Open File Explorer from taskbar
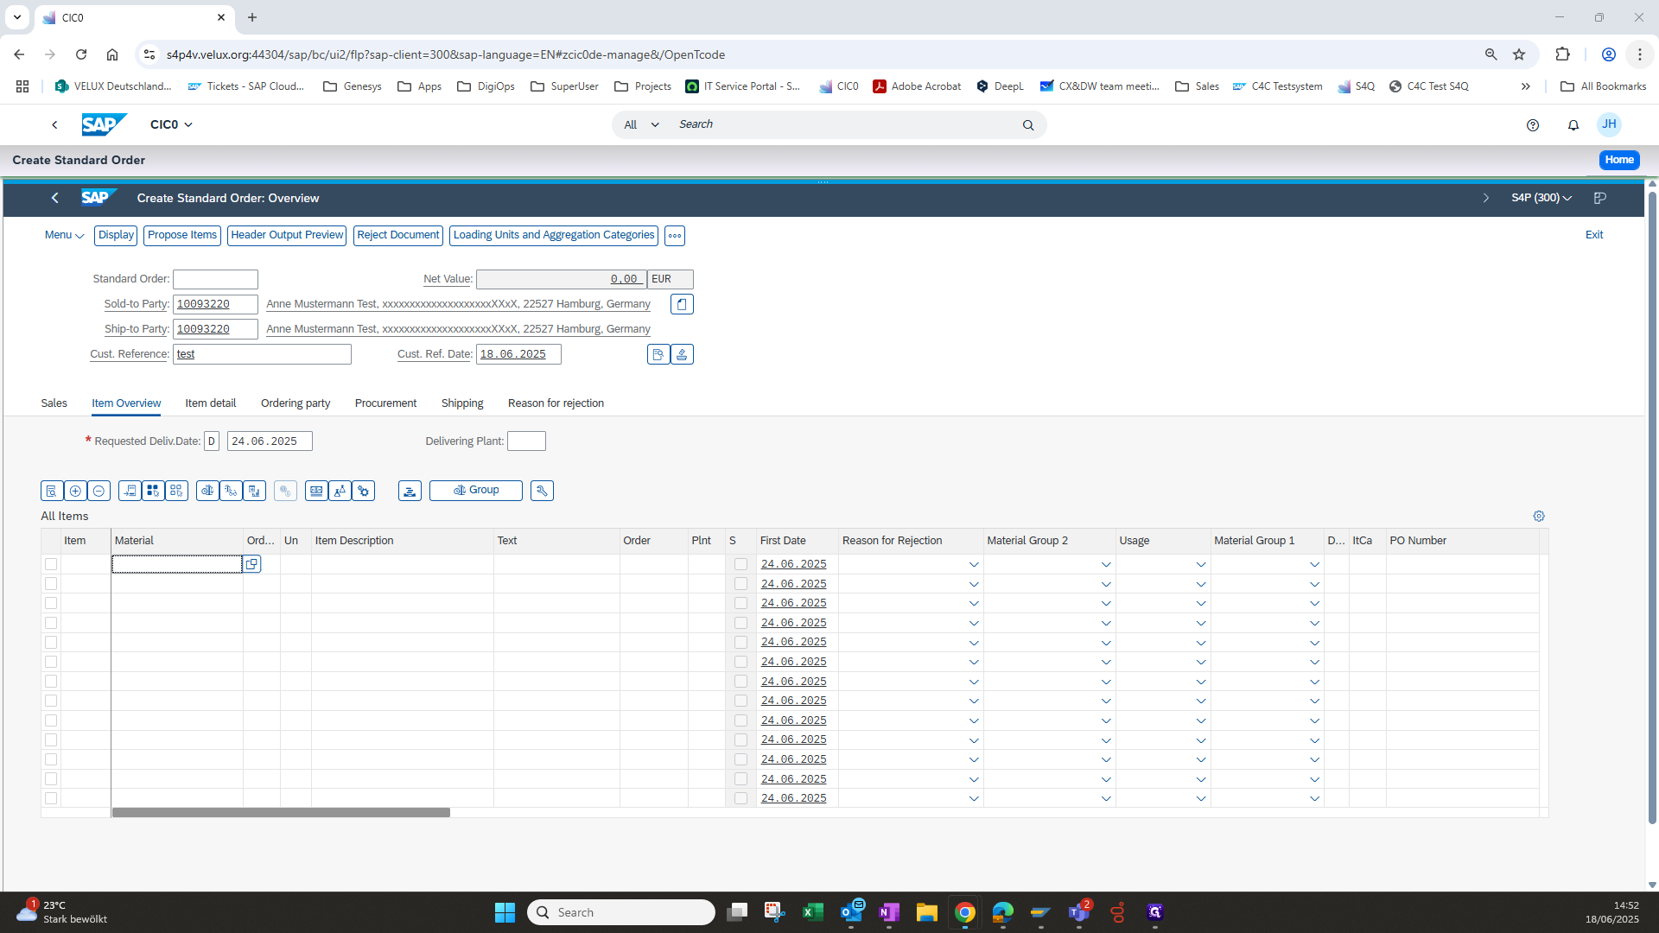 pos(927,912)
